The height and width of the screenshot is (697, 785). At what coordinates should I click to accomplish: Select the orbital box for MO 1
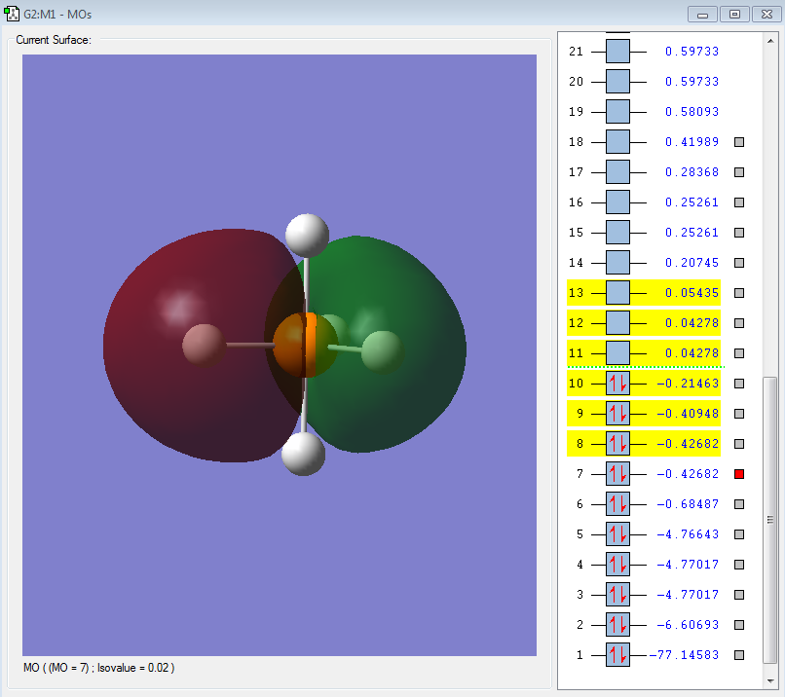(617, 655)
